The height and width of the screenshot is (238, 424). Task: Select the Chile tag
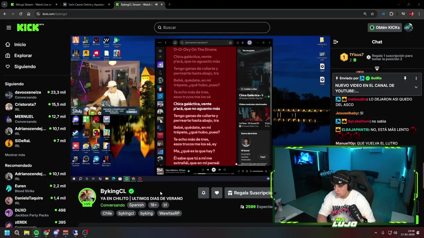(x=107, y=213)
